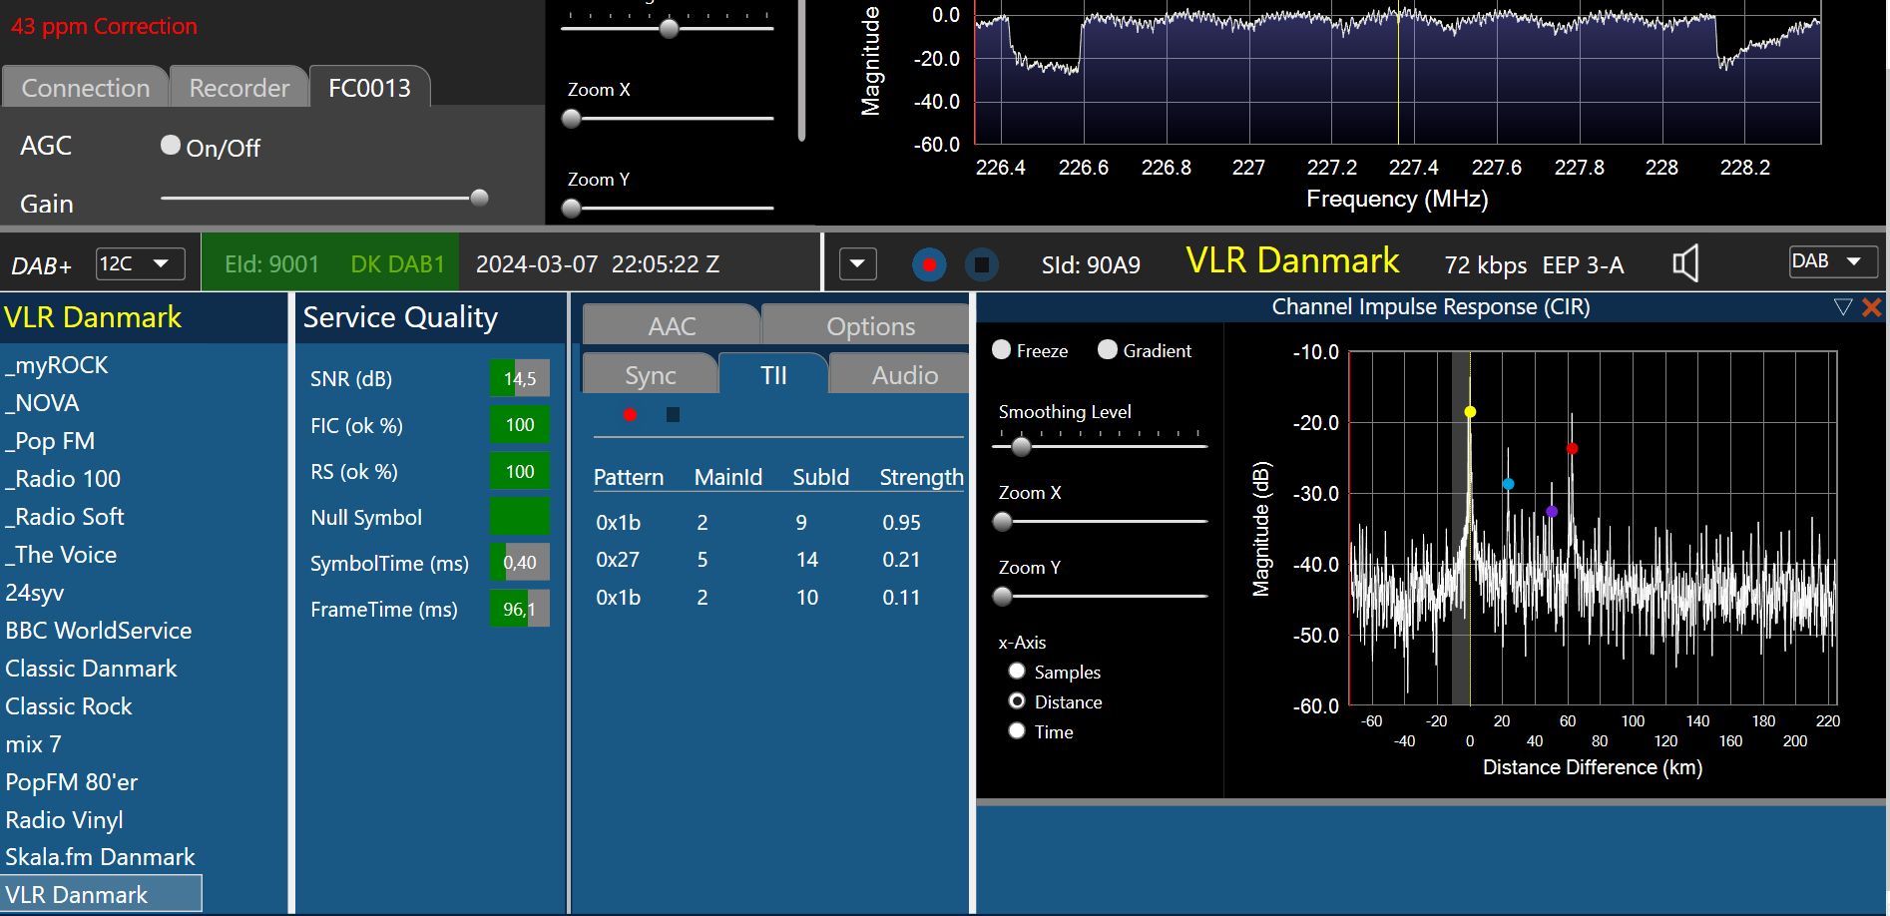This screenshot has height=916, width=1890.
Task: Collapse CIR panel using triangle icon
Action: 1842,307
